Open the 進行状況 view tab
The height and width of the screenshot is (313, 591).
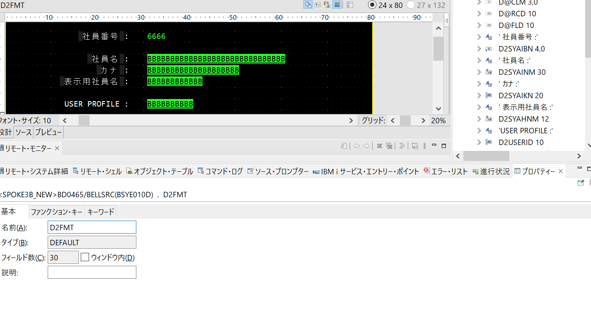click(491, 171)
